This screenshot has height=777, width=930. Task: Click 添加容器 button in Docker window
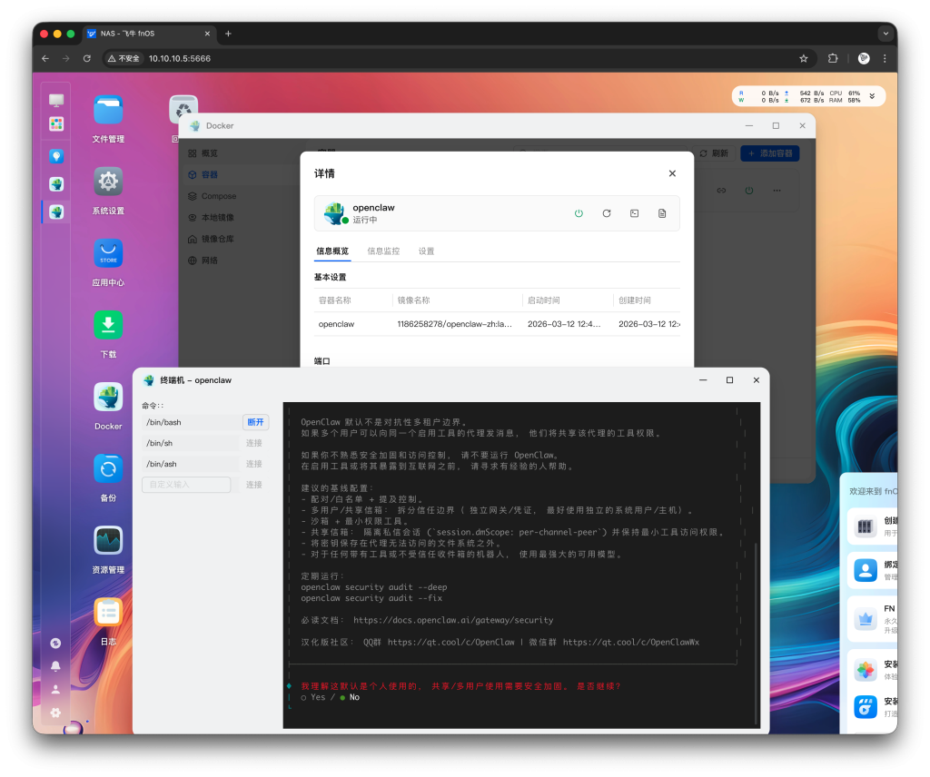[769, 153]
